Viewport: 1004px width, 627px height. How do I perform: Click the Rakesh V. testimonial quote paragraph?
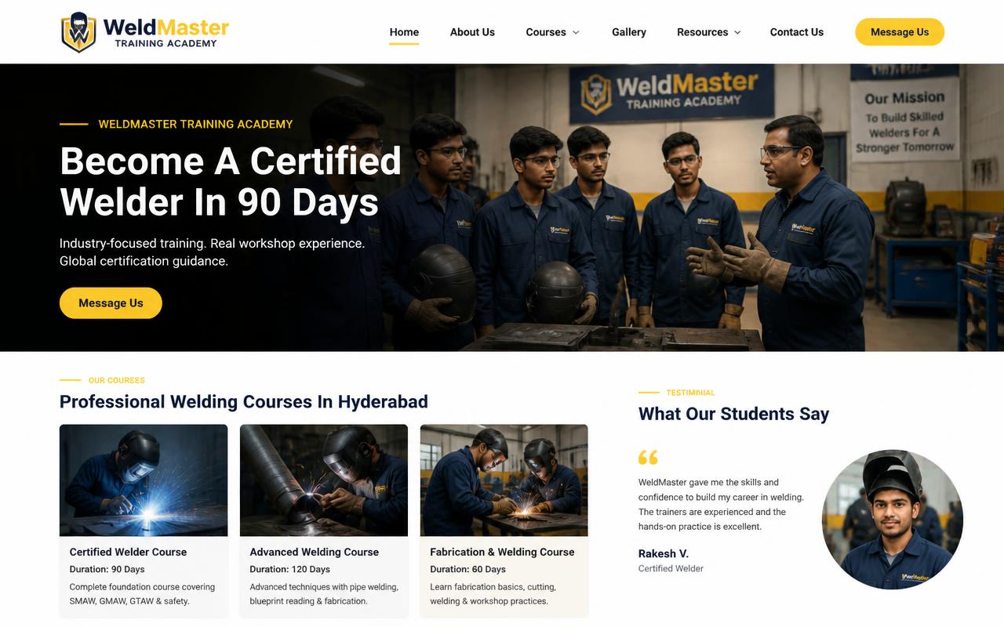[721, 504]
